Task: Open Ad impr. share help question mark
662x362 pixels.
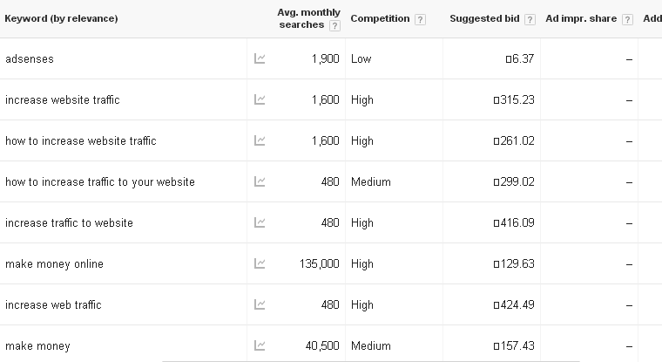Action: click(x=627, y=19)
